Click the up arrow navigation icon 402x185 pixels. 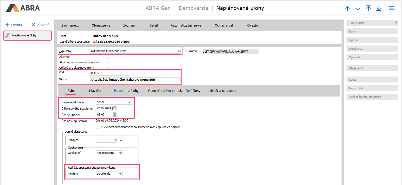pyautogui.click(x=348, y=8)
